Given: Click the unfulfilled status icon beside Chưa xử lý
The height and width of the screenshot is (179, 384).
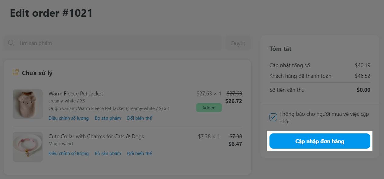Looking at the screenshot, I should point(15,73).
